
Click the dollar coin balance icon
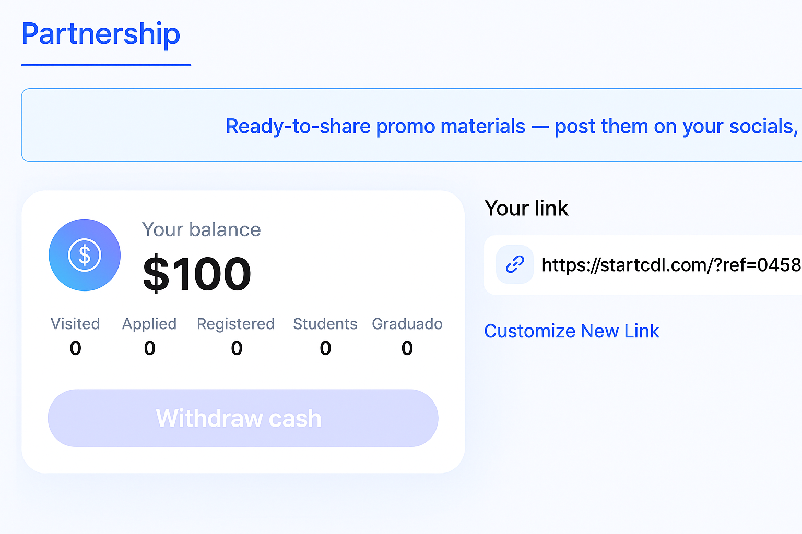click(x=85, y=255)
